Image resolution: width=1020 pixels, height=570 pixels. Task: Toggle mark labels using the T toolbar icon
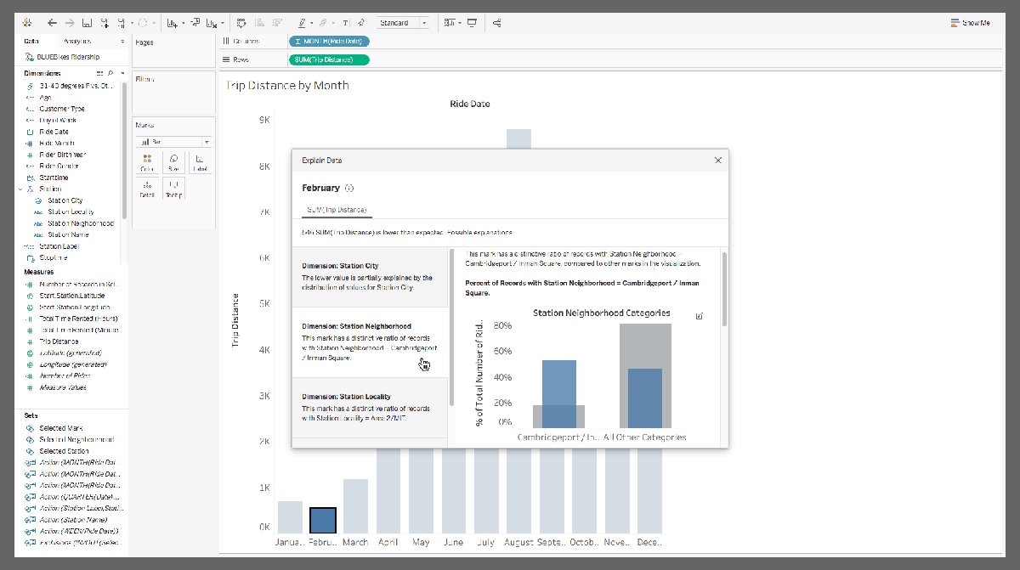pyautogui.click(x=344, y=23)
